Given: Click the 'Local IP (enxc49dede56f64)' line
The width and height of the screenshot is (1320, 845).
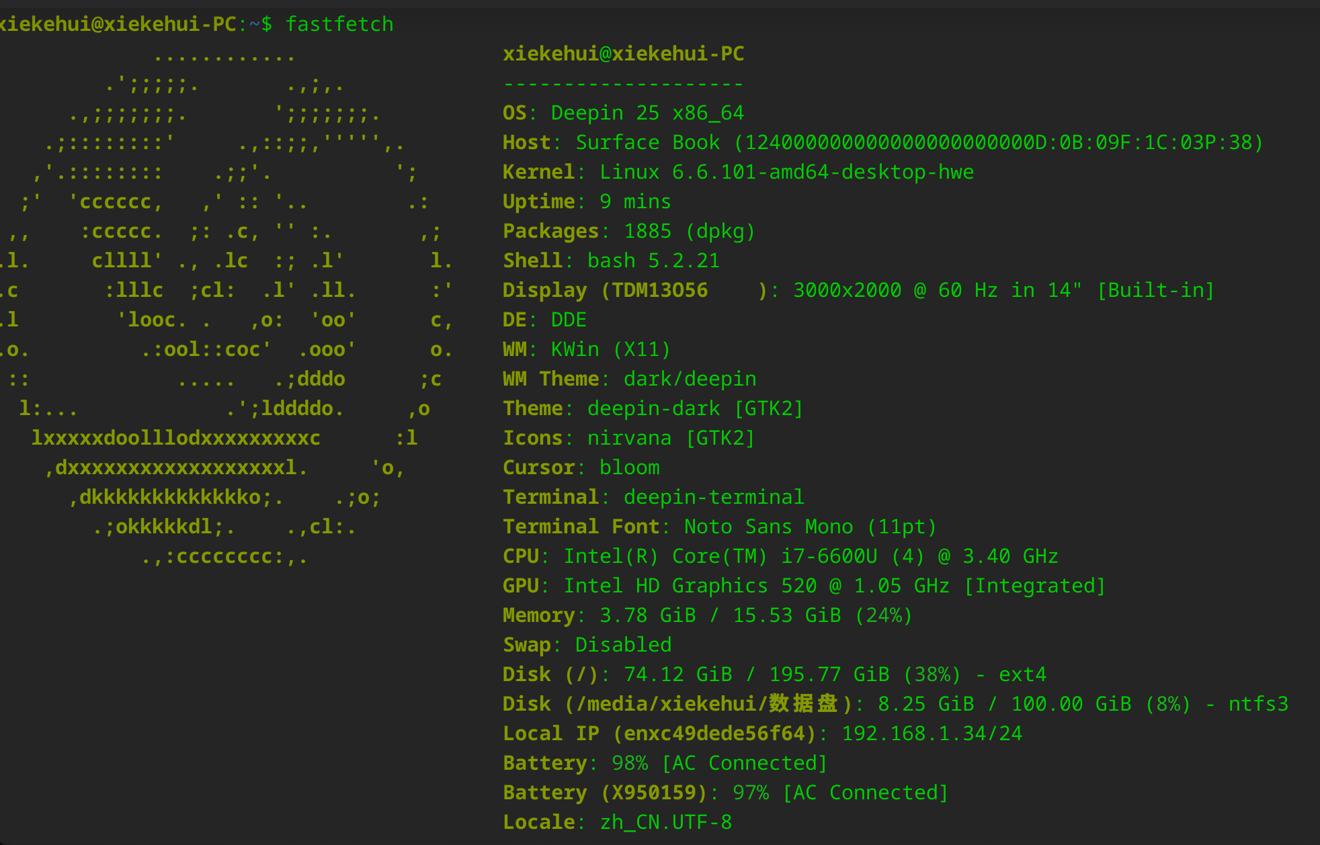Looking at the screenshot, I should tap(763, 733).
